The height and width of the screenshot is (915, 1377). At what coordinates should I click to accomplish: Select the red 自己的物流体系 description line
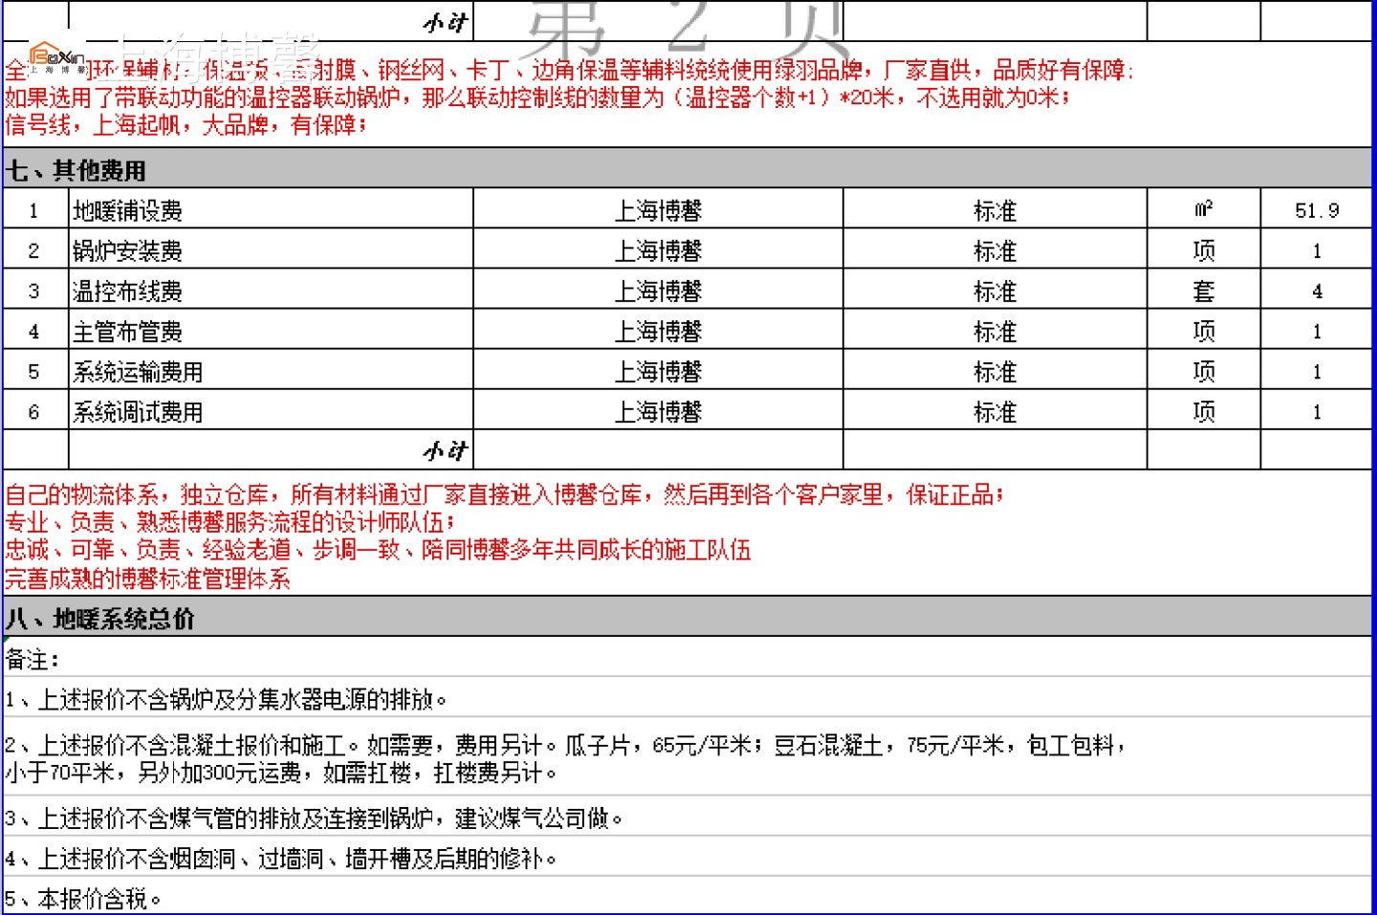pos(504,494)
